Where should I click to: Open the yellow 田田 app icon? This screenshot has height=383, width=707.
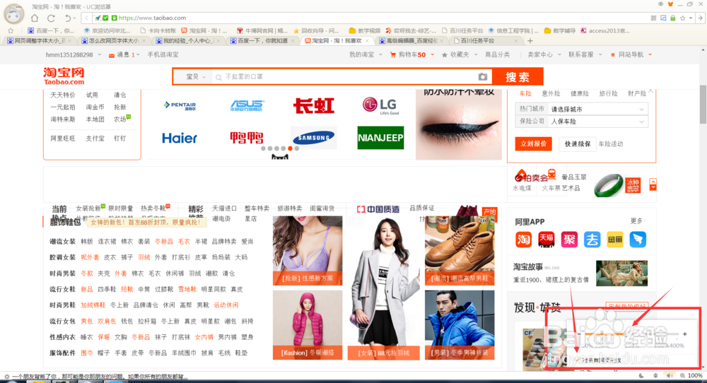(615, 240)
